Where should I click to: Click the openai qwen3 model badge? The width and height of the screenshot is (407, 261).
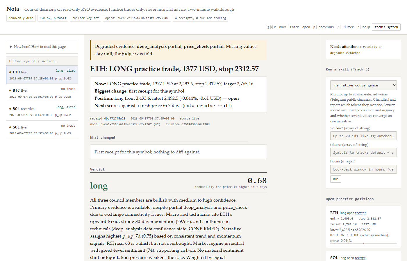point(137,18)
